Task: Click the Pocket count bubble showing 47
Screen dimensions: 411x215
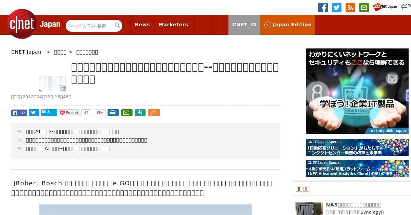Action: click(x=86, y=113)
